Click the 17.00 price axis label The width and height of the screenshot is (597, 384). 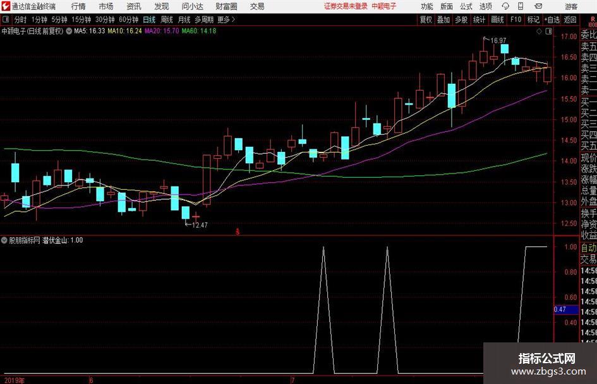569,37
